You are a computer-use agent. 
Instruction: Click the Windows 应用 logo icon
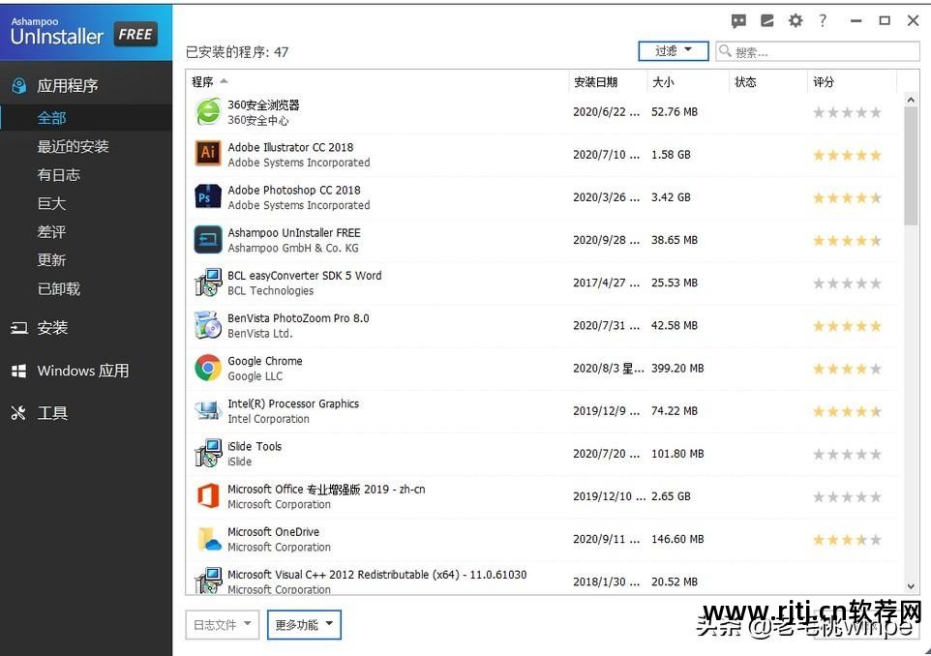click(x=19, y=371)
